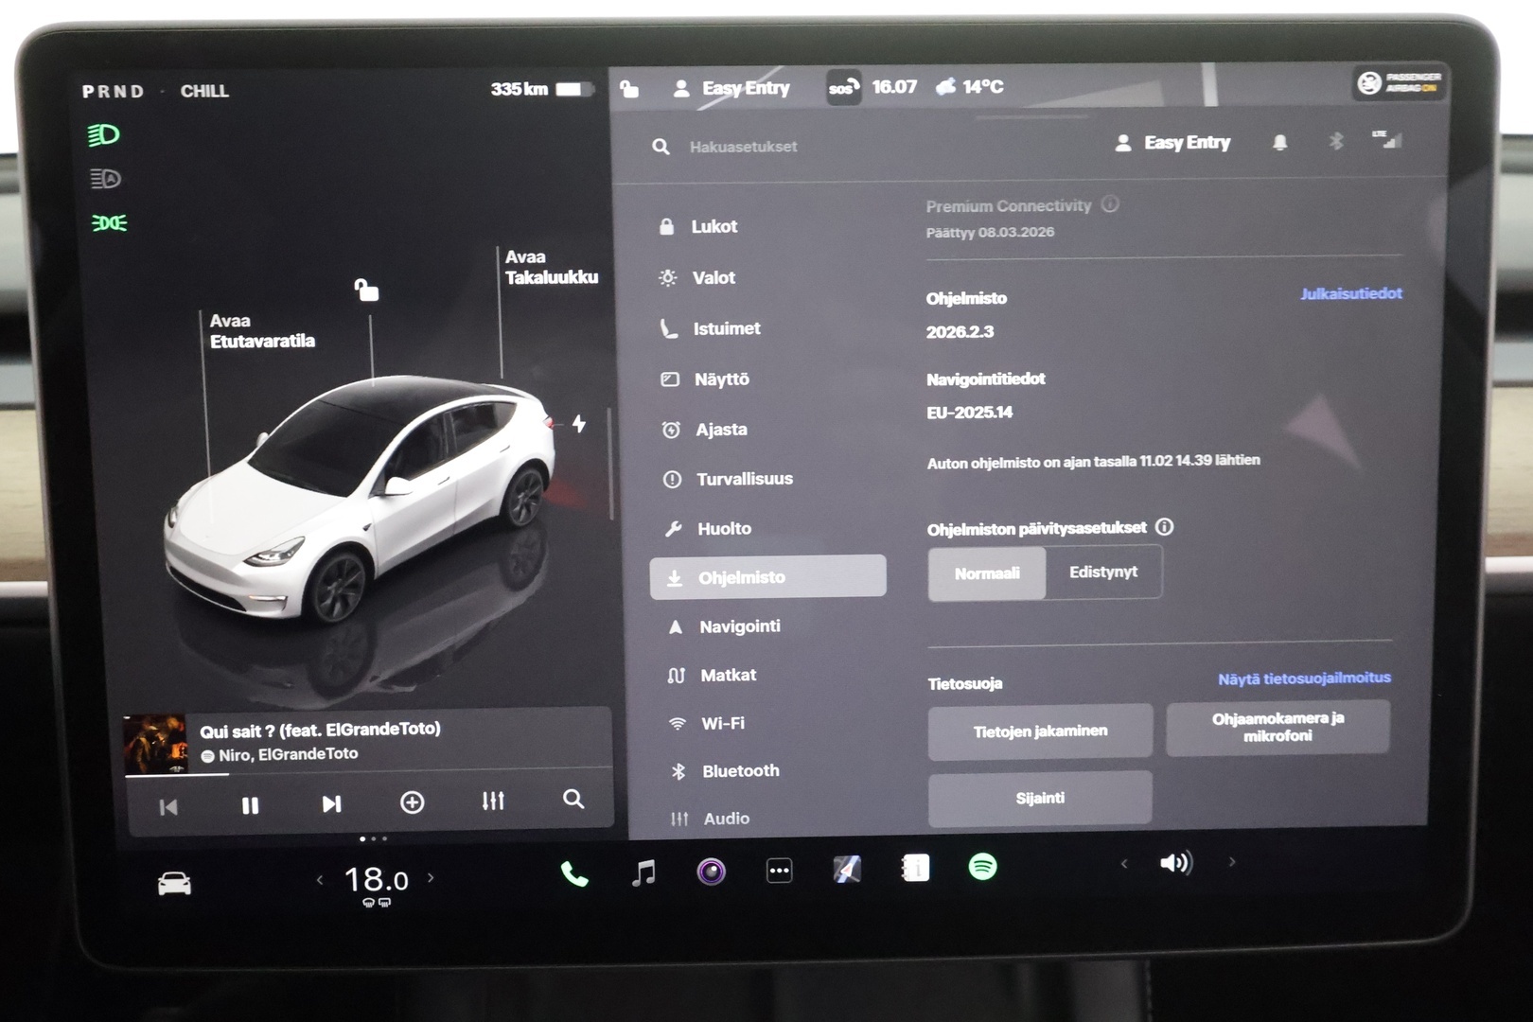Tap the volume speaker icon

coord(1176,862)
